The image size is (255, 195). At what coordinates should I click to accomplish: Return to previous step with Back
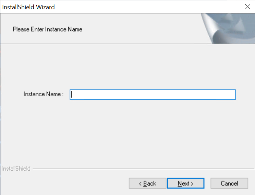coord(147,183)
